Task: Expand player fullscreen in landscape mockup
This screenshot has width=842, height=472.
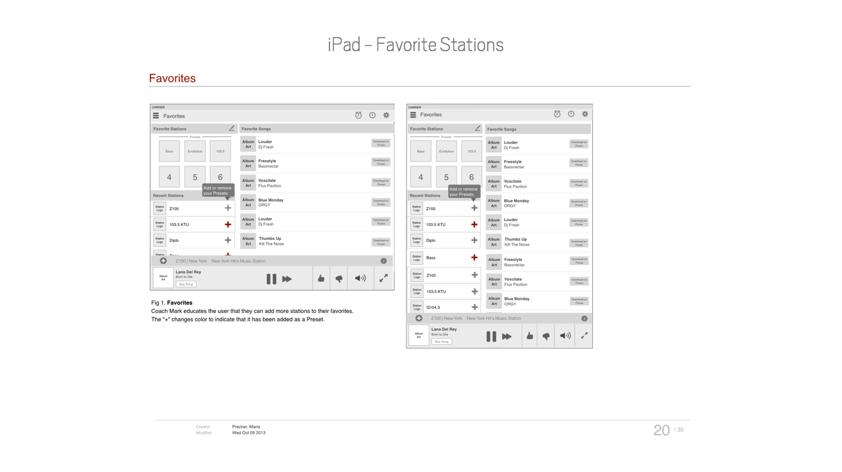Action: tap(384, 278)
